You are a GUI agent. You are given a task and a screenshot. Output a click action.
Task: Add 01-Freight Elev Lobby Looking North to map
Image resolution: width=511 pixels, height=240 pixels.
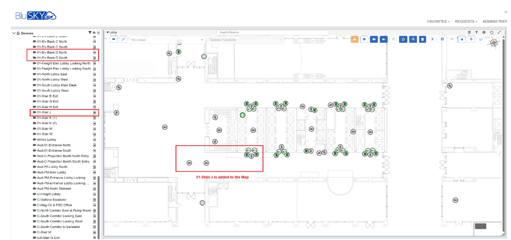[x=94, y=63]
